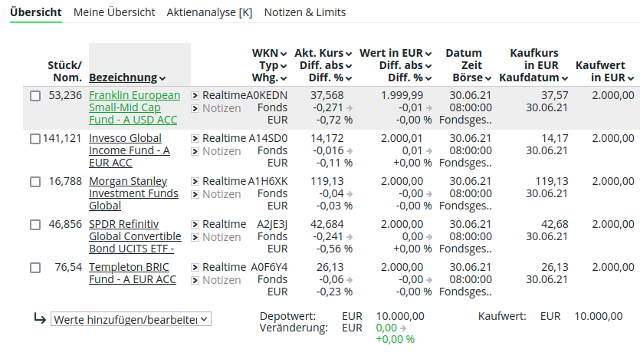Open Morgan Stanley Investment Funds Global link

pos(127,193)
